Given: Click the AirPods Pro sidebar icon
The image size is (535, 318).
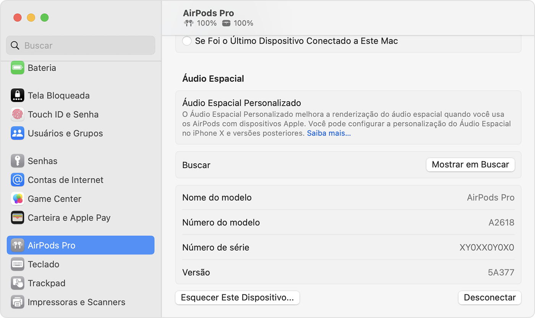Looking at the screenshot, I should click(18, 245).
